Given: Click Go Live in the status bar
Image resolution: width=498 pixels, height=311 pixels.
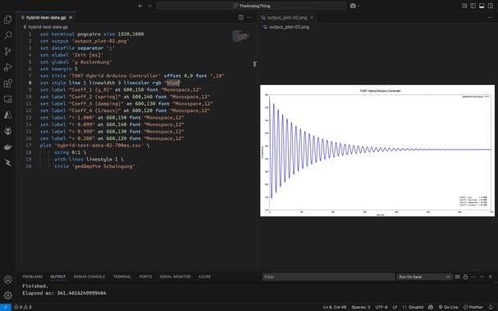Looking at the screenshot, I should click(448, 307).
